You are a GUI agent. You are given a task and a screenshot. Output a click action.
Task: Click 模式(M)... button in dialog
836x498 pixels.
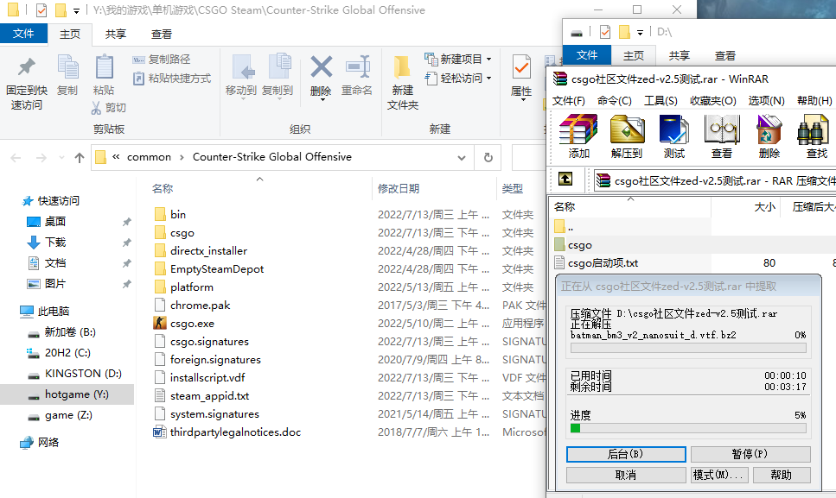tap(720, 475)
